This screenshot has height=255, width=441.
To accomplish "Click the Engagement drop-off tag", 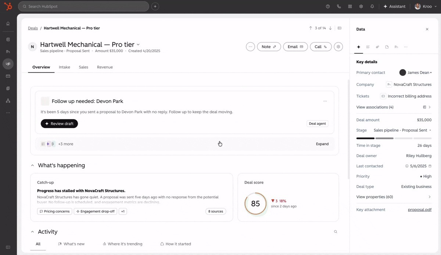I will pyautogui.click(x=95, y=212).
